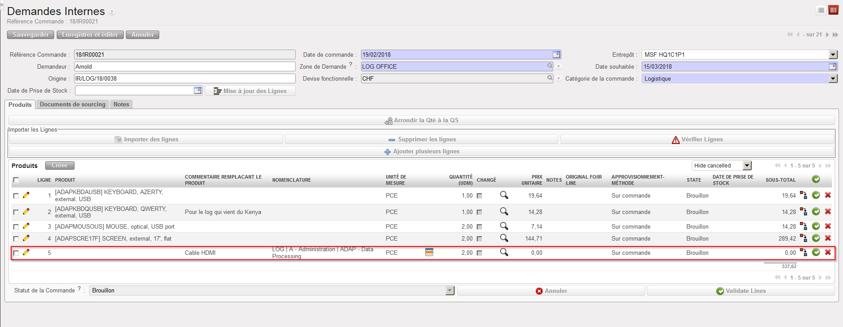This screenshot has height=327, width=843.
Task: Open the magnifier icon on the SCREEN line
Action: (x=504, y=238)
